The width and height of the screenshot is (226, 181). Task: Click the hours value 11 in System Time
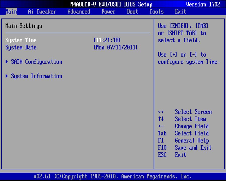click(x=98, y=40)
